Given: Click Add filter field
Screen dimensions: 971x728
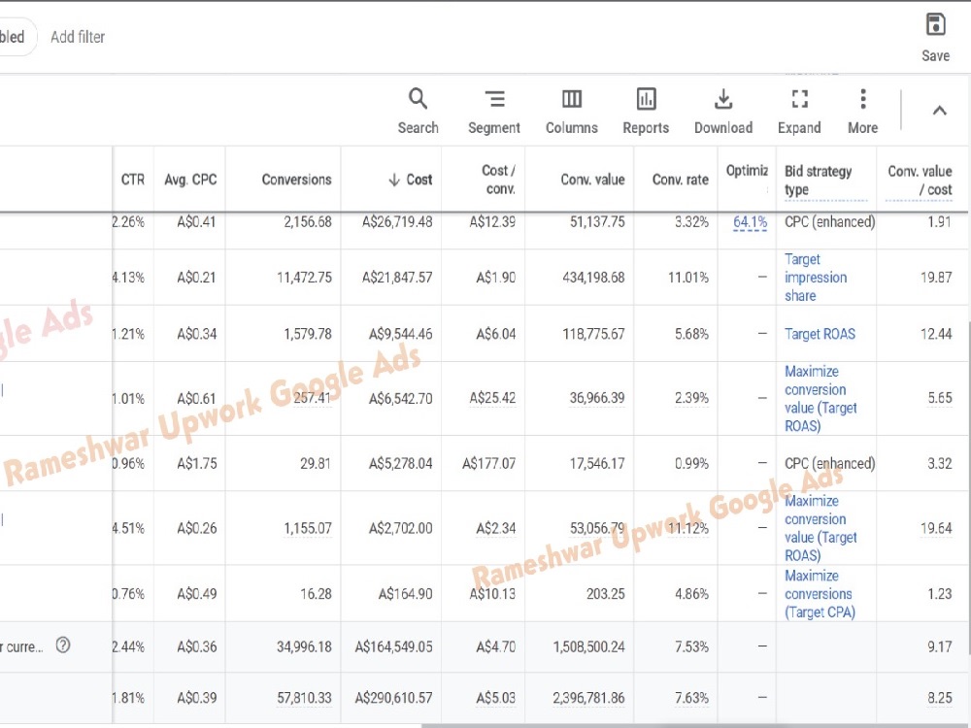Looking at the screenshot, I should [x=78, y=37].
